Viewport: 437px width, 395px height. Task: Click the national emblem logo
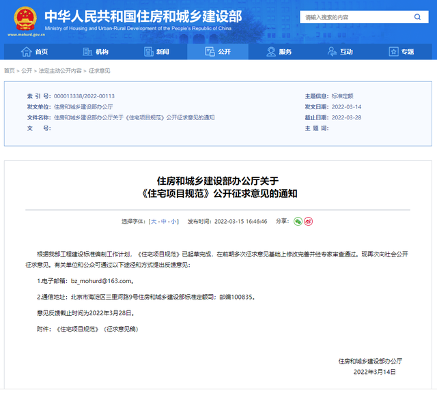(25, 18)
